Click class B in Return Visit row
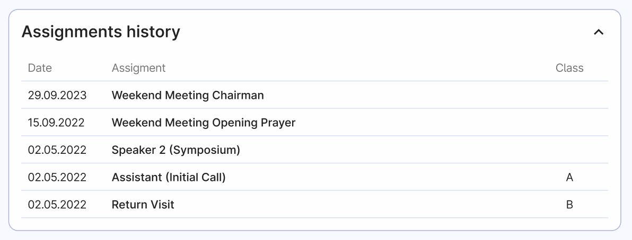The image size is (632, 240). coord(569,205)
